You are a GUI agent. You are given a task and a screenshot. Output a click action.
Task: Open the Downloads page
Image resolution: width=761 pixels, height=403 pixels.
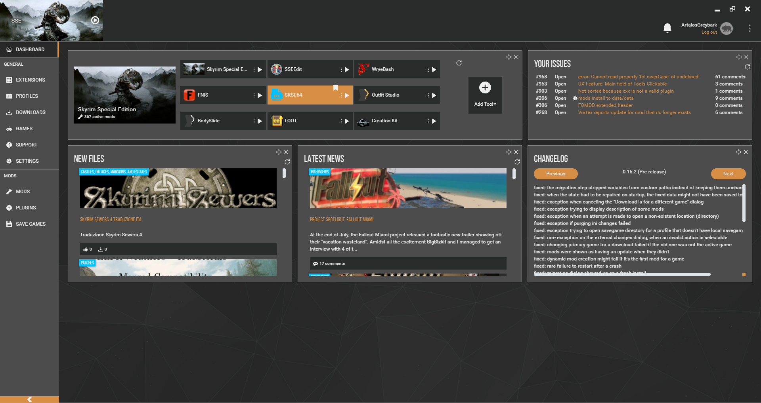pyautogui.click(x=30, y=112)
